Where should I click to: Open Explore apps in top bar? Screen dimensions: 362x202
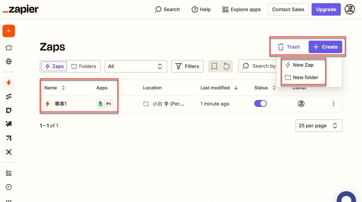(242, 10)
